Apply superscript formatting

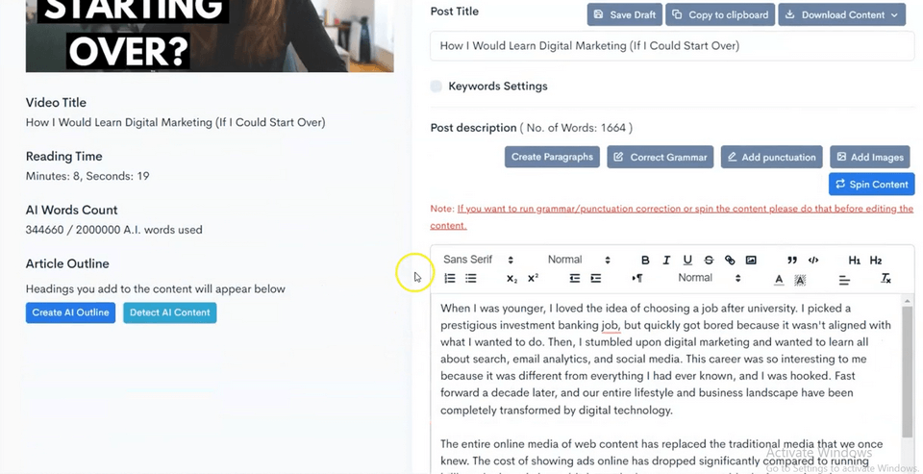533,278
